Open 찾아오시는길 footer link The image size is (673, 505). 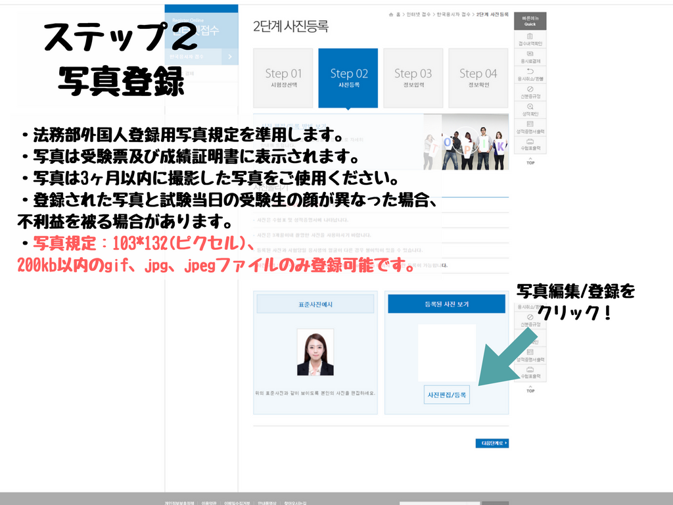coord(295,503)
